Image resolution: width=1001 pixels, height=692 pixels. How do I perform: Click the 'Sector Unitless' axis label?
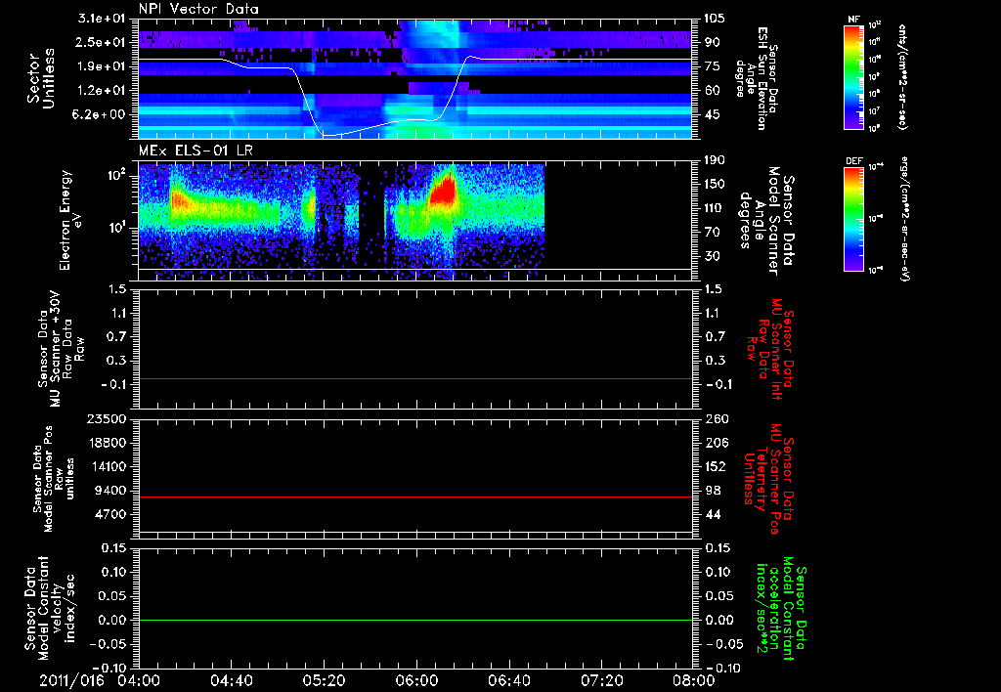(41, 78)
